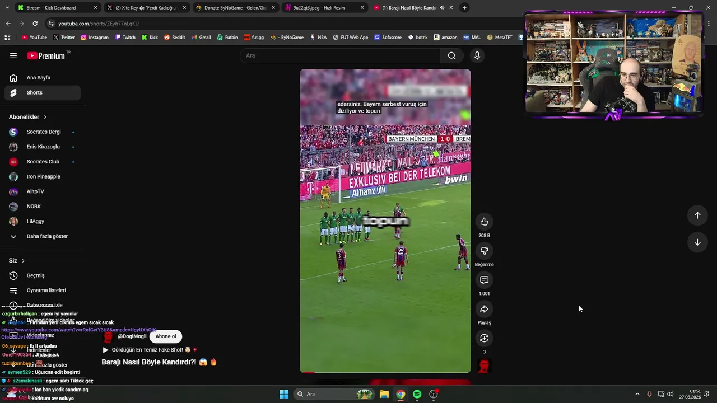717x403 pixels.
Task: Click the address bar URL
Action: point(99,24)
